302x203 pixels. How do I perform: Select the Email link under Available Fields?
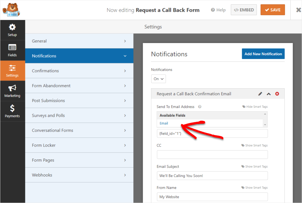pyautogui.click(x=164, y=123)
